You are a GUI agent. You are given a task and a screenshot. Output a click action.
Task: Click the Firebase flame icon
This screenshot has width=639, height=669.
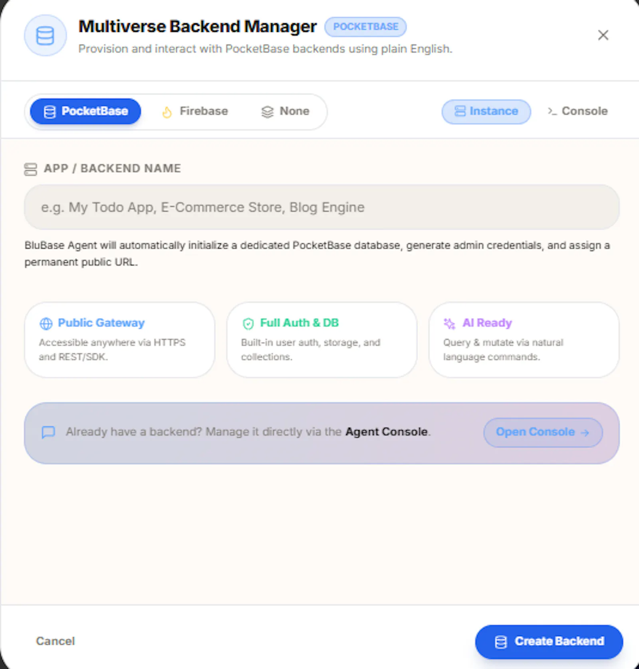pyautogui.click(x=167, y=112)
